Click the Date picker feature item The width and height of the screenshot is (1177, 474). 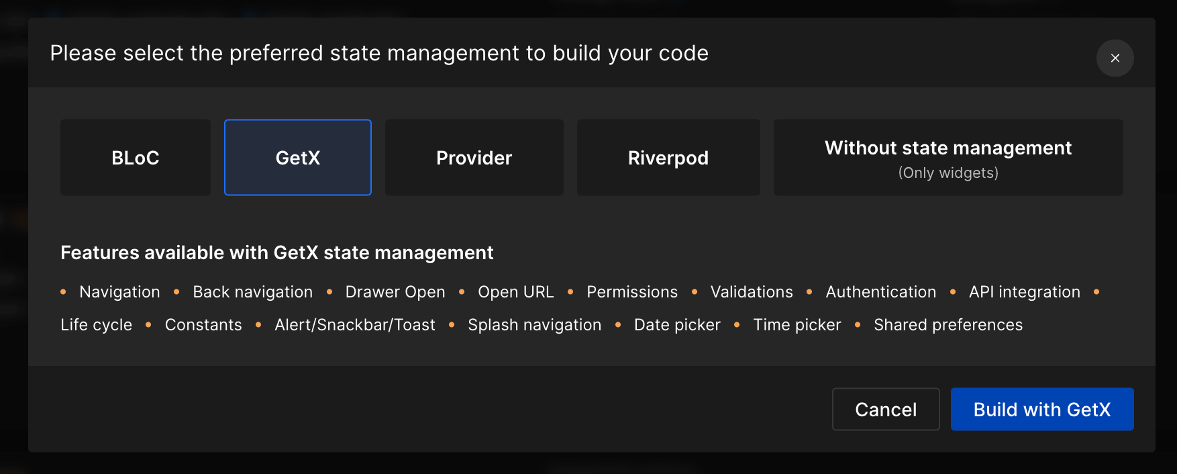676,325
